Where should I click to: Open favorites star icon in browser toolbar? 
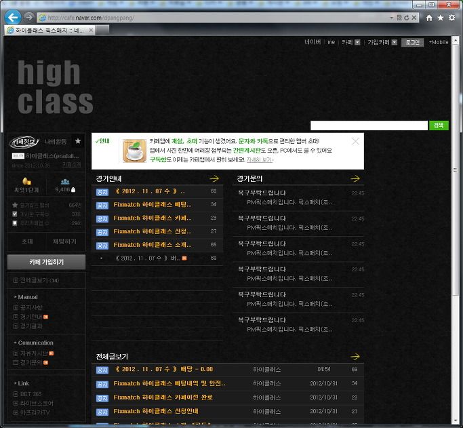point(440,18)
